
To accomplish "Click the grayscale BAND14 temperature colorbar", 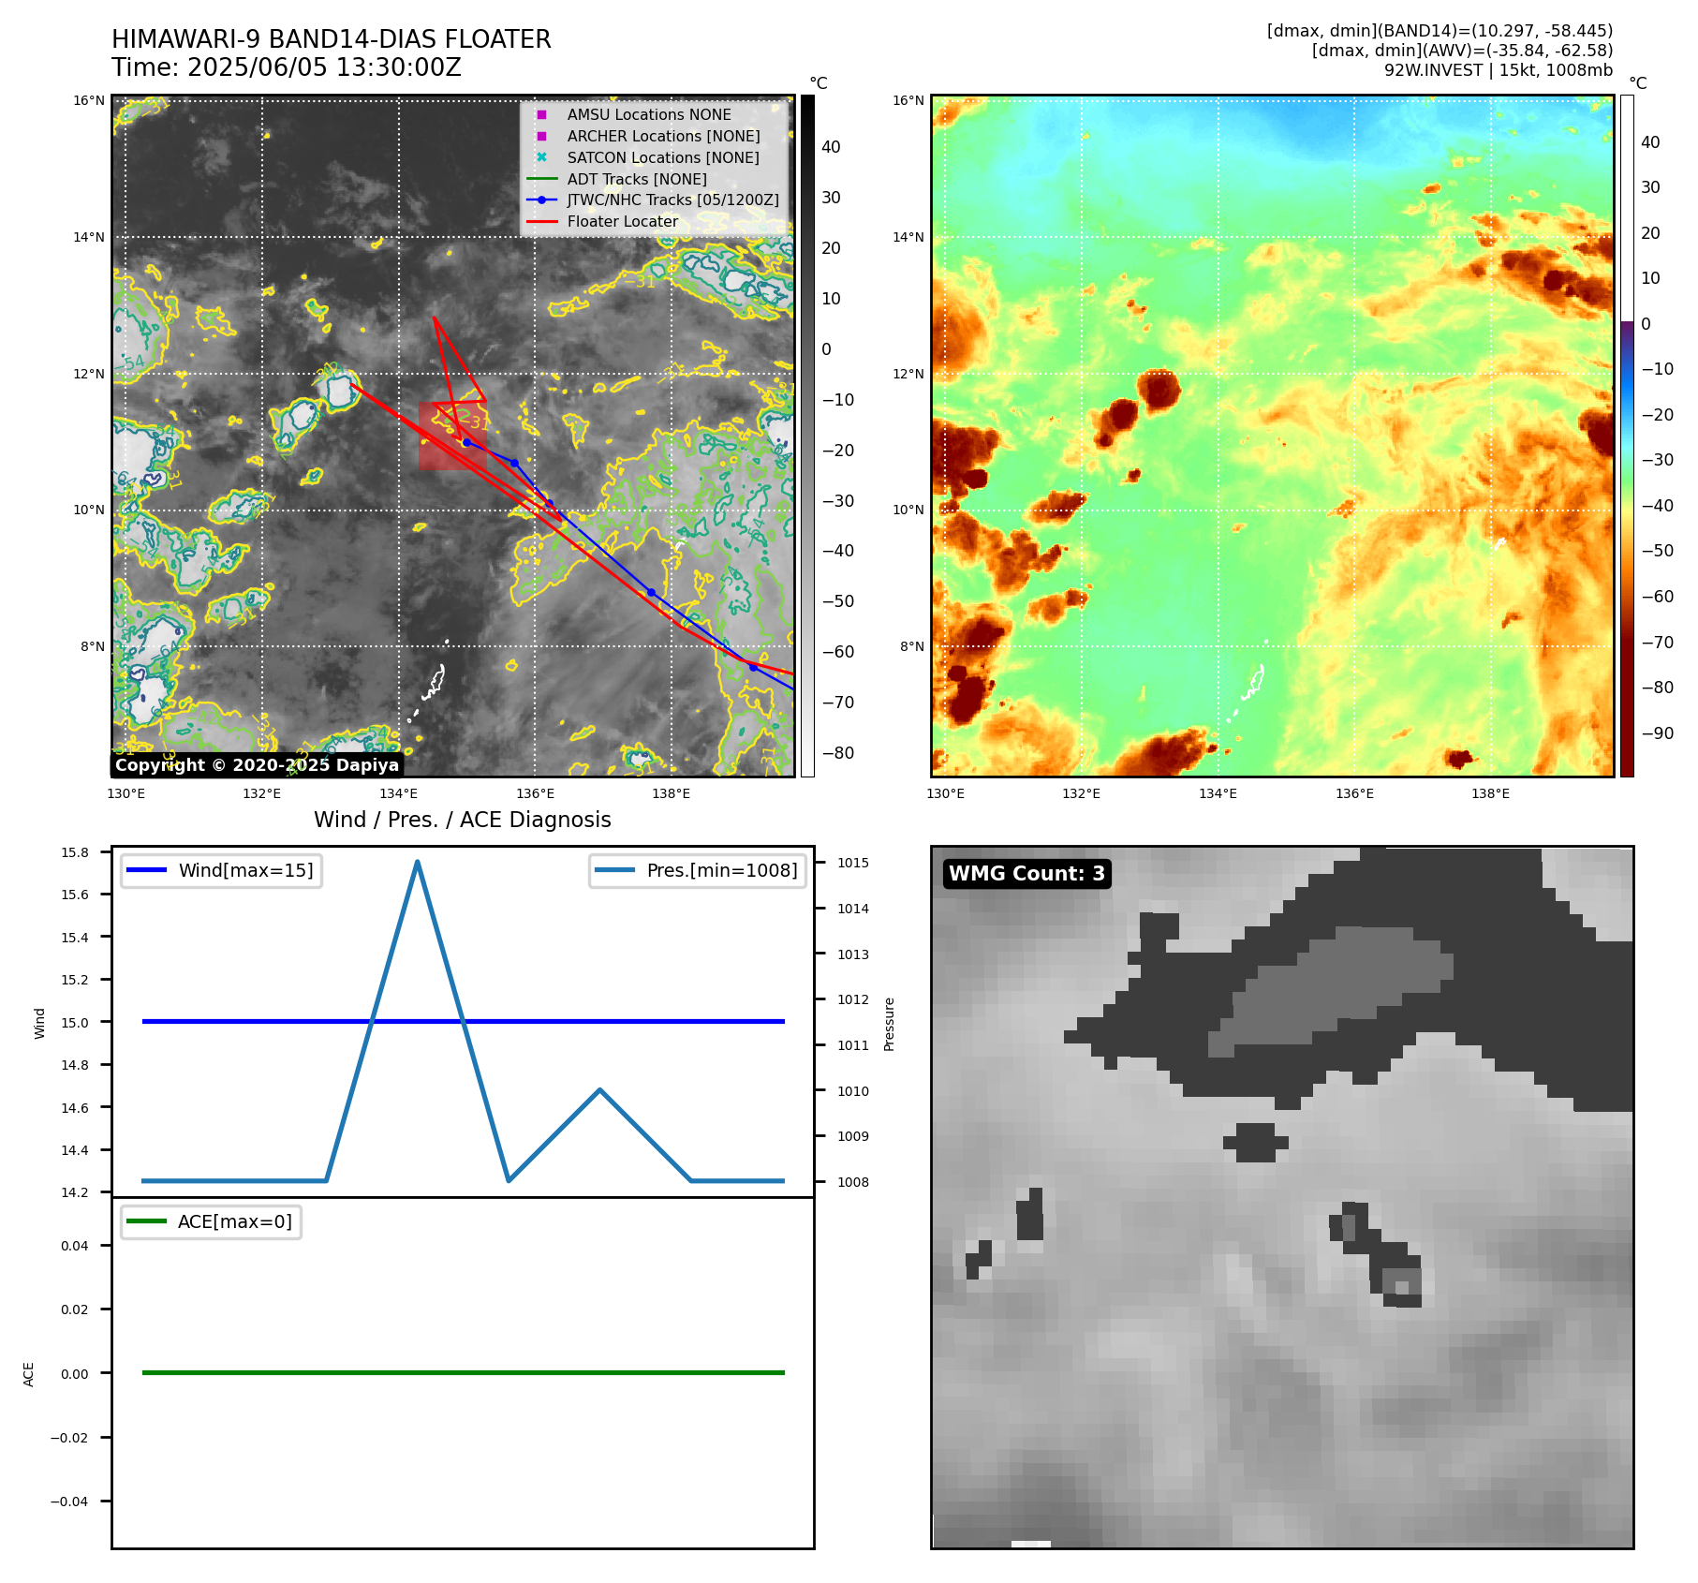I will pyautogui.click(x=807, y=436).
